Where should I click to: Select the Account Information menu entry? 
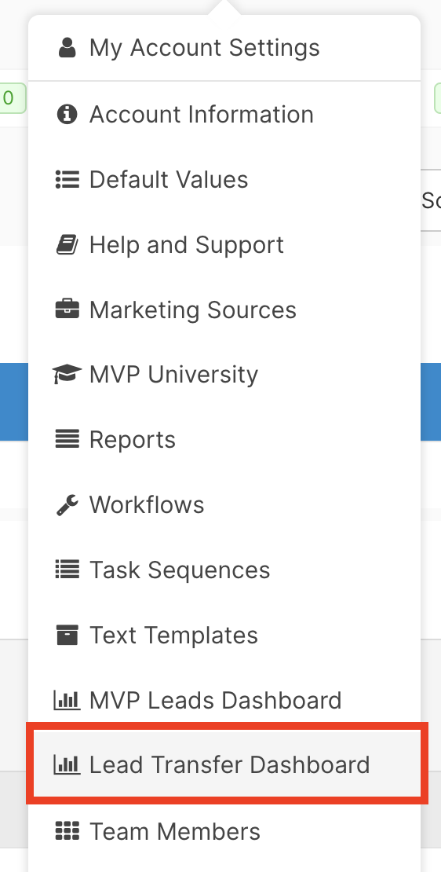[224, 115]
